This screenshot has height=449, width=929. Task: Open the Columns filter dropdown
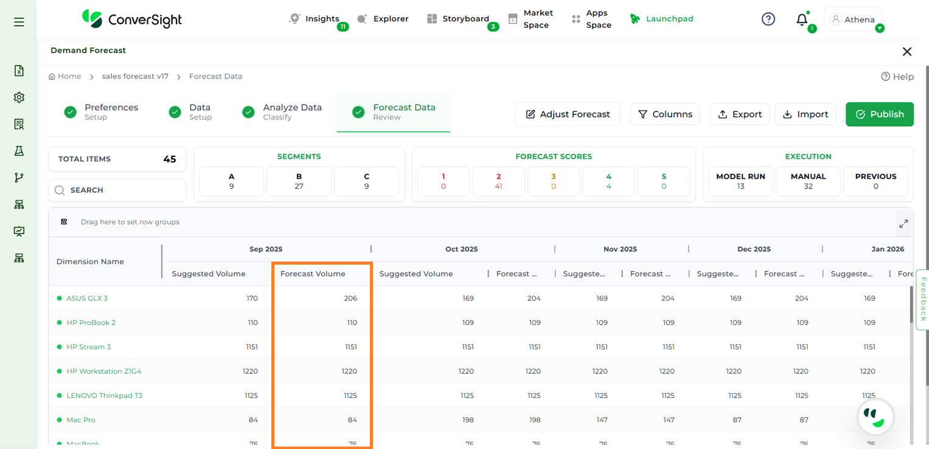point(665,114)
